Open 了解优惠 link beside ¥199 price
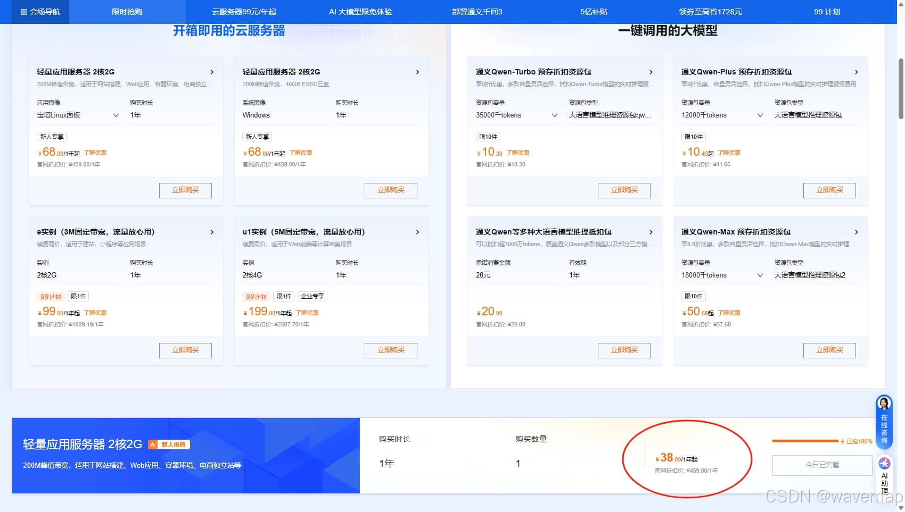Screen dimensions: 905x512 (x=307, y=313)
